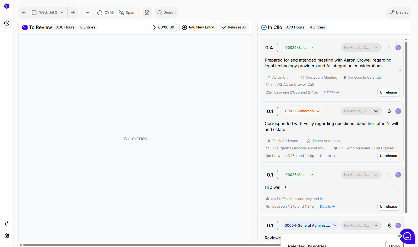Image resolution: width=418 pixels, height=247 pixels.
Task: Click Release All button
Action: click(234, 27)
